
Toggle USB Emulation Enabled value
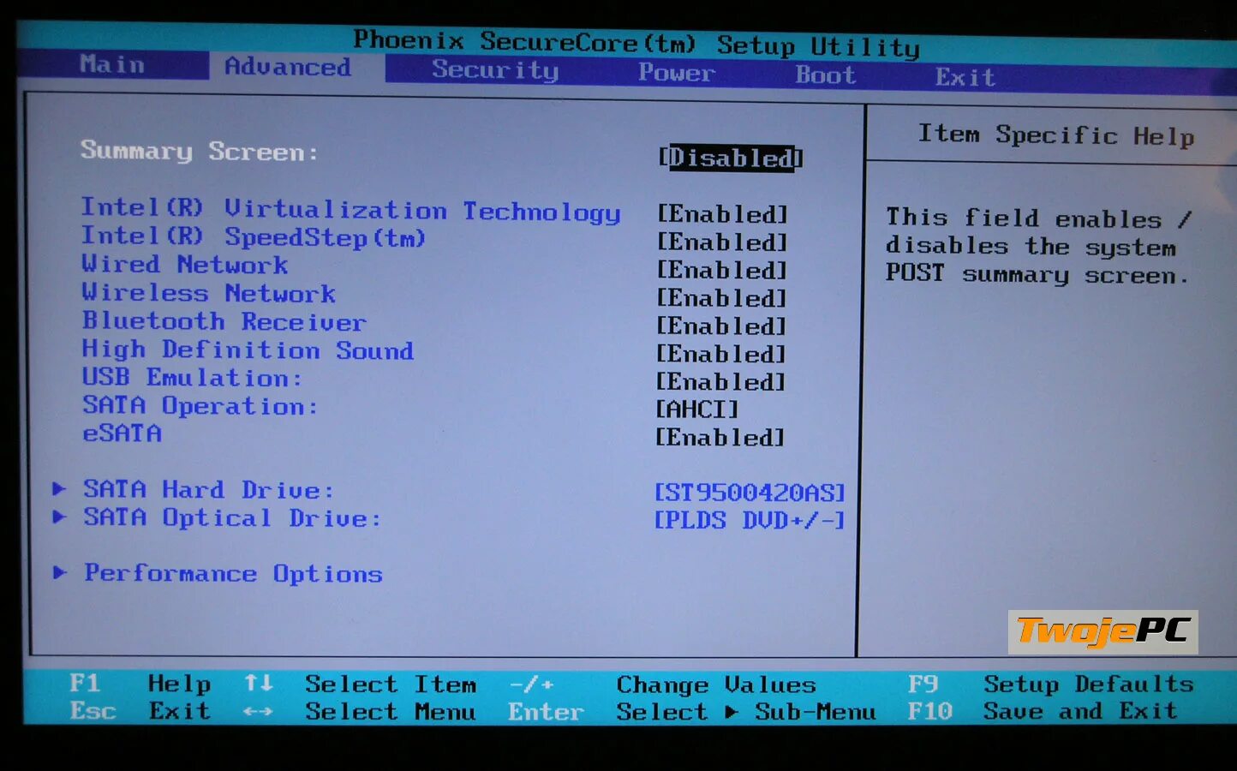click(721, 382)
